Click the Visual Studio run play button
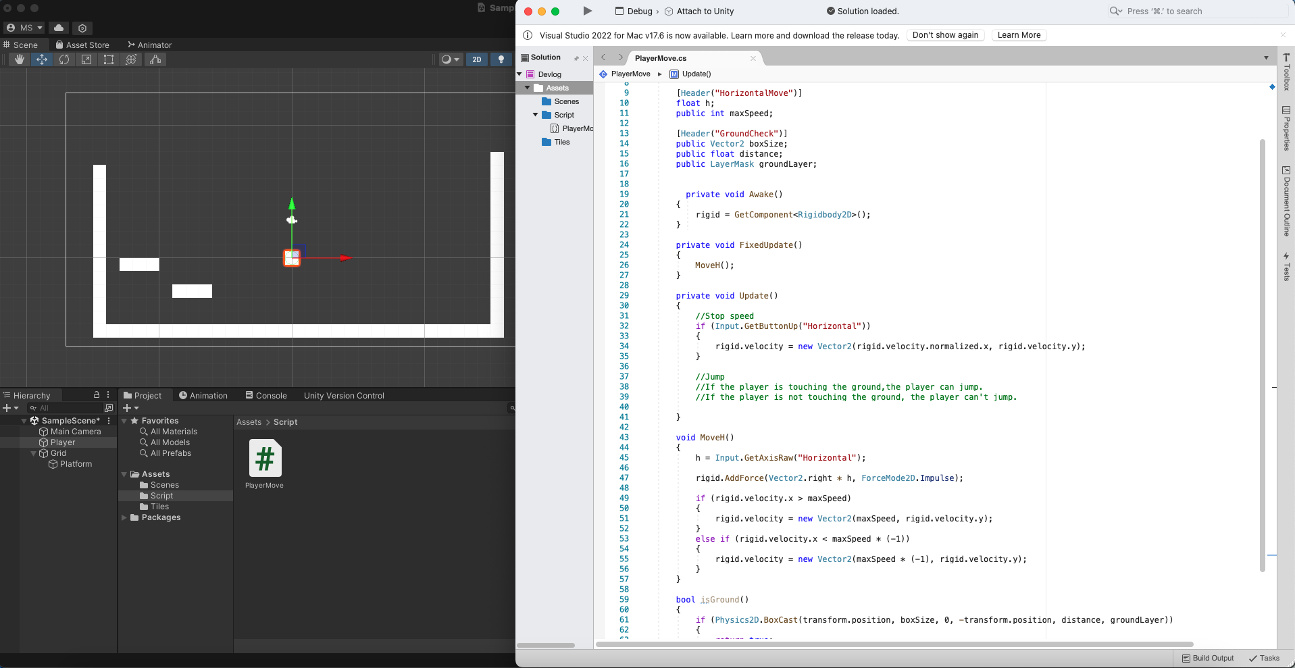The width and height of the screenshot is (1295, 668). pos(587,11)
